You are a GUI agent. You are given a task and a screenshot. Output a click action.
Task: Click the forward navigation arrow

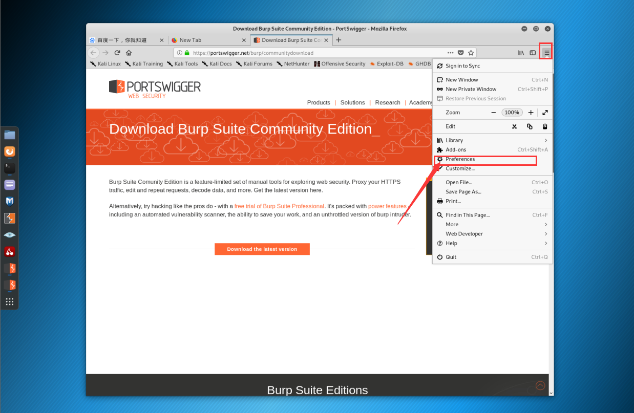[x=105, y=52]
